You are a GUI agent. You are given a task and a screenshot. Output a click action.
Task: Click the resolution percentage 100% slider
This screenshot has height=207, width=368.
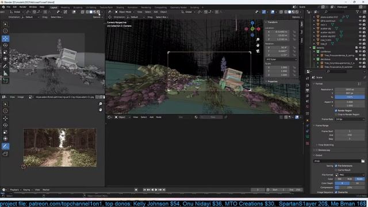(350, 97)
